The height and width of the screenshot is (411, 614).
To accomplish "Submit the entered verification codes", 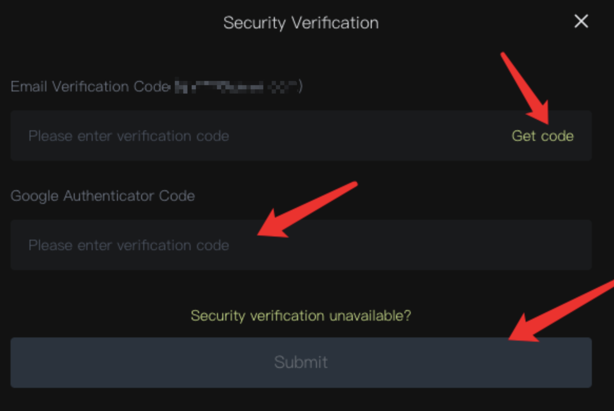I will (x=301, y=362).
